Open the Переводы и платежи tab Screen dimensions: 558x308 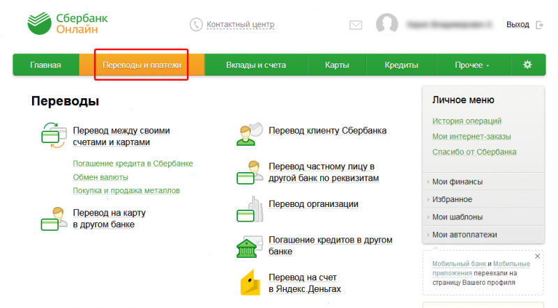pyautogui.click(x=142, y=65)
